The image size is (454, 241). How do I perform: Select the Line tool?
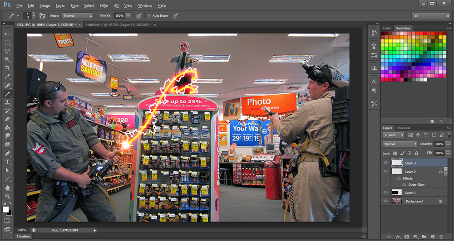click(7, 178)
